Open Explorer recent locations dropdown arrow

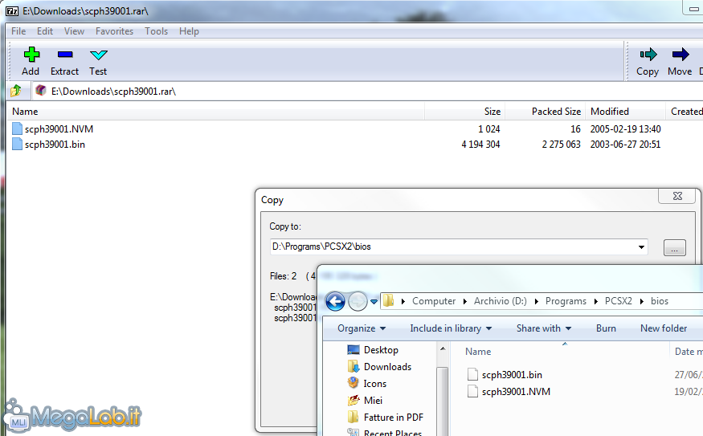pyautogui.click(x=374, y=302)
